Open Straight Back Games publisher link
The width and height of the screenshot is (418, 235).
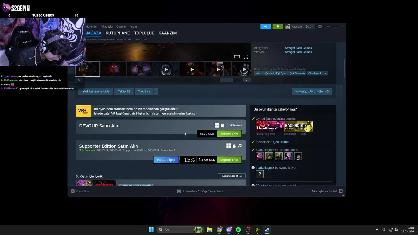pos(298,52)
